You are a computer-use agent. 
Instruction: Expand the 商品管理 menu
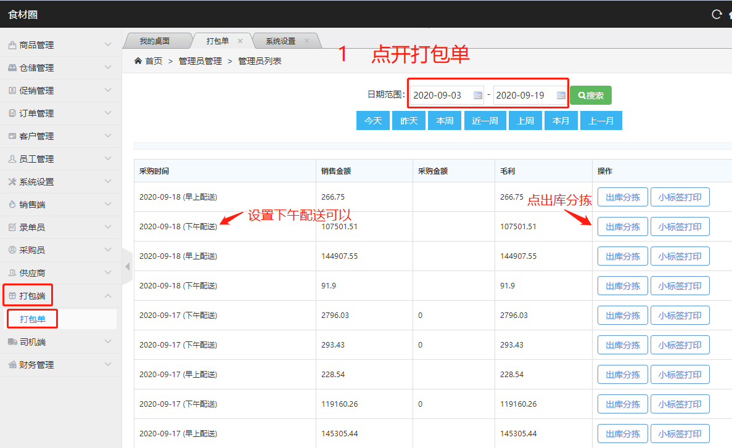pos(108,45)
